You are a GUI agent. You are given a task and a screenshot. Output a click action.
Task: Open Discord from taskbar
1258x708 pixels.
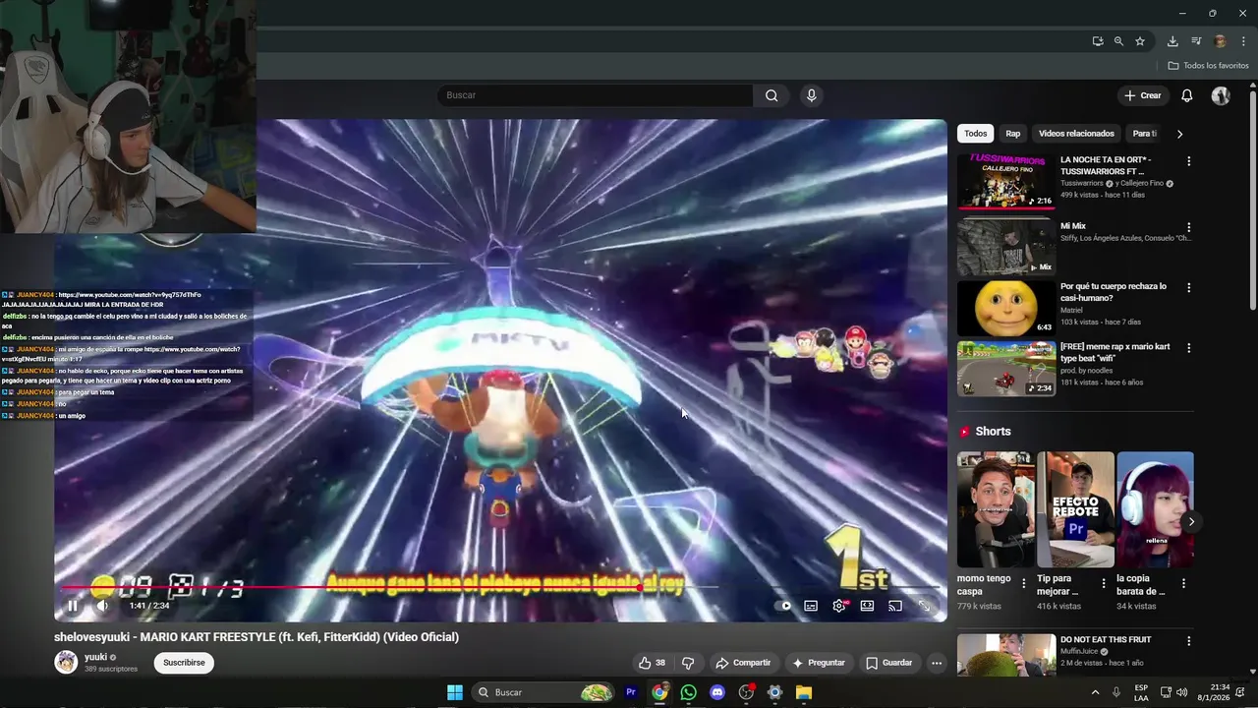(x=717, y=692)
